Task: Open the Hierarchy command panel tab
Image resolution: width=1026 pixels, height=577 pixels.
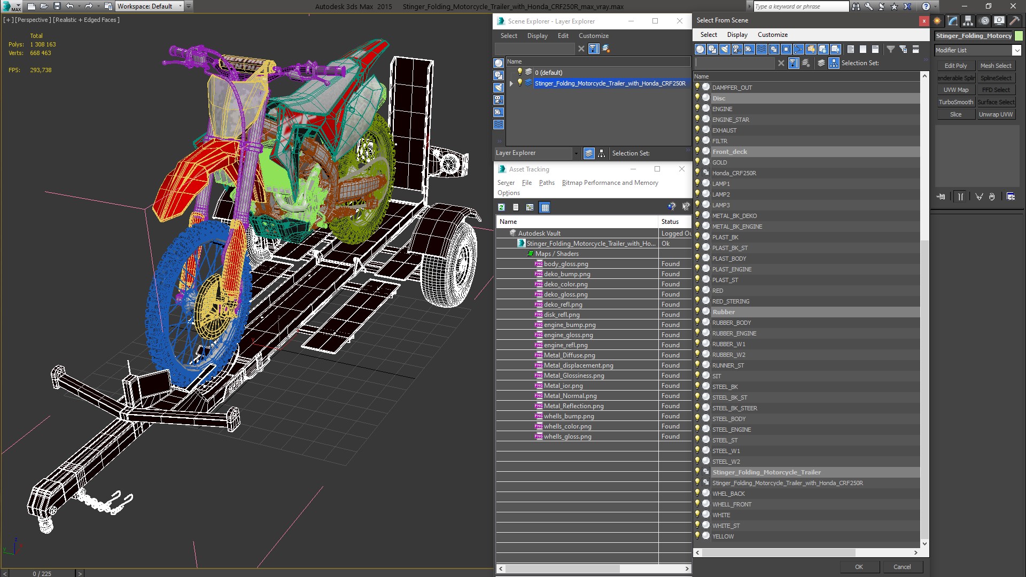Action: pos(968,21)
